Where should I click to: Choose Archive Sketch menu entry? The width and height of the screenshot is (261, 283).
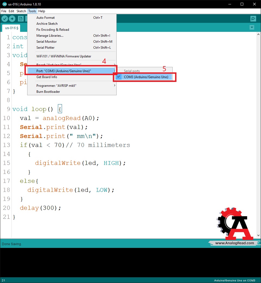click(72, 23)
